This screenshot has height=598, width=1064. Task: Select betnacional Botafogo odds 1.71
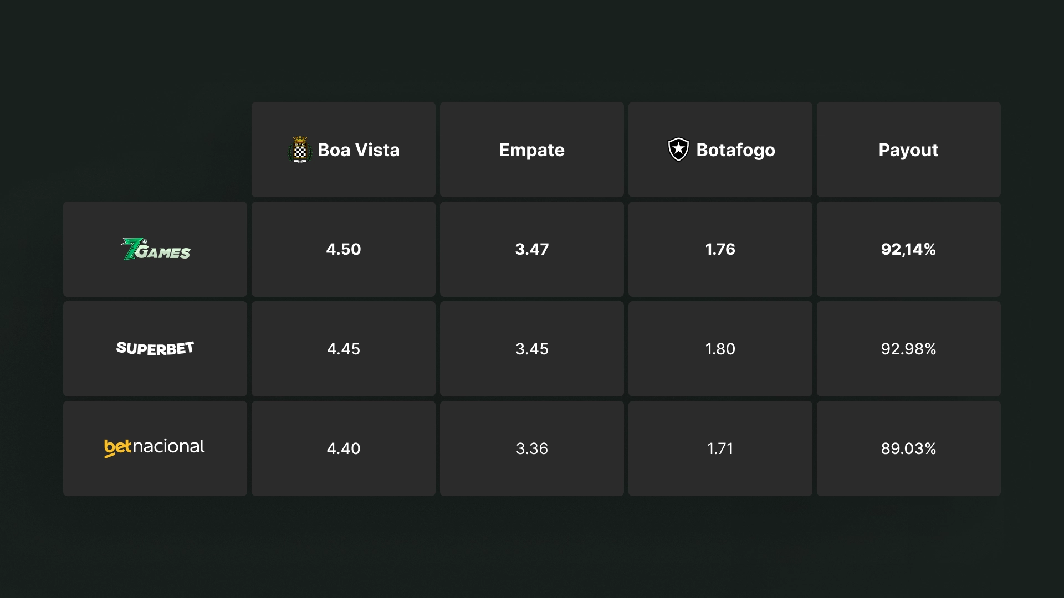pyautogui.click(x=720, y=448)
